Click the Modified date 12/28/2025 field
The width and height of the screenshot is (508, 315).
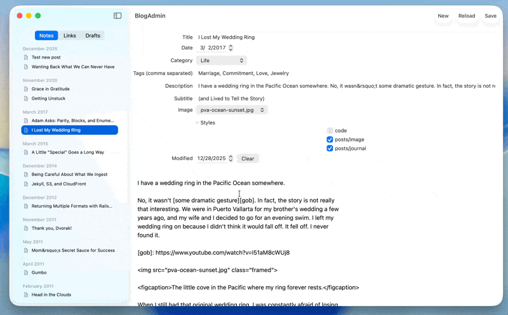click(x=211, y=158)
